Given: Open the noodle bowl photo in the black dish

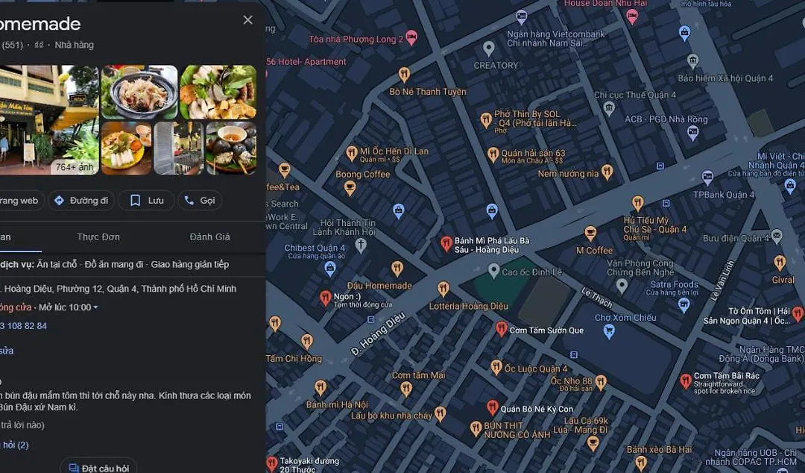Looking at the screenshot, I should (x=139, y=92).
